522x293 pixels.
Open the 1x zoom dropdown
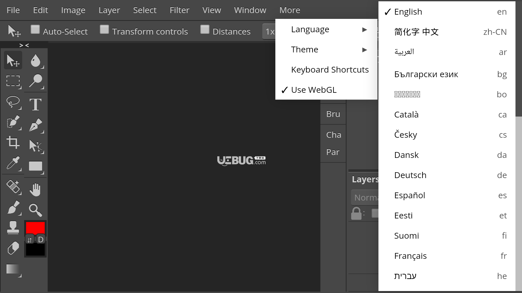pos(269,32)
